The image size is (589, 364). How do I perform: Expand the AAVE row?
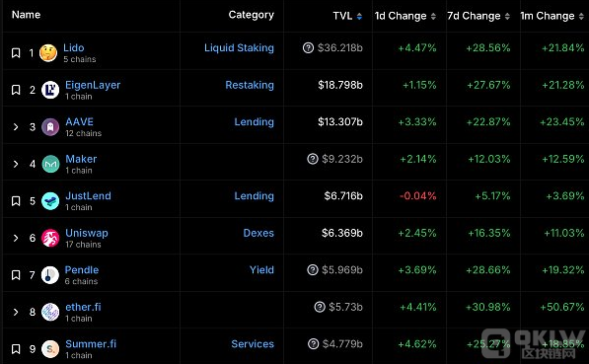click(x=16, y=127)
